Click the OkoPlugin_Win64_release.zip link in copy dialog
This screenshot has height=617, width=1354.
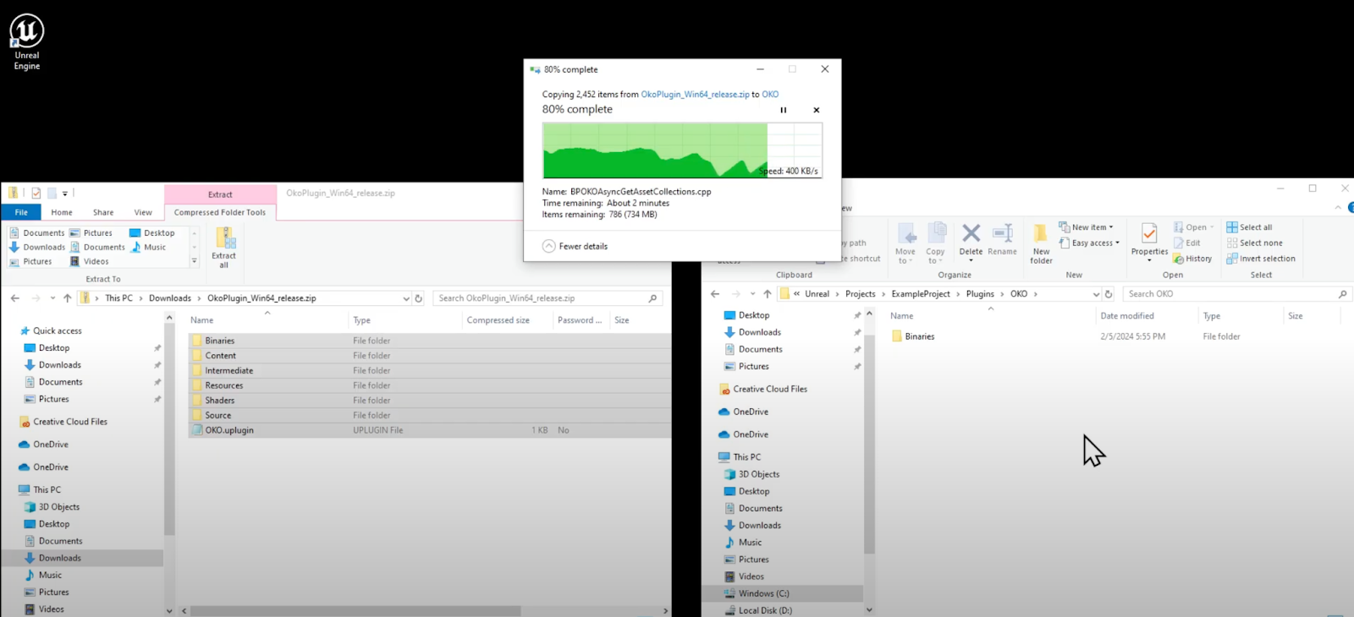tap(695, 95)
